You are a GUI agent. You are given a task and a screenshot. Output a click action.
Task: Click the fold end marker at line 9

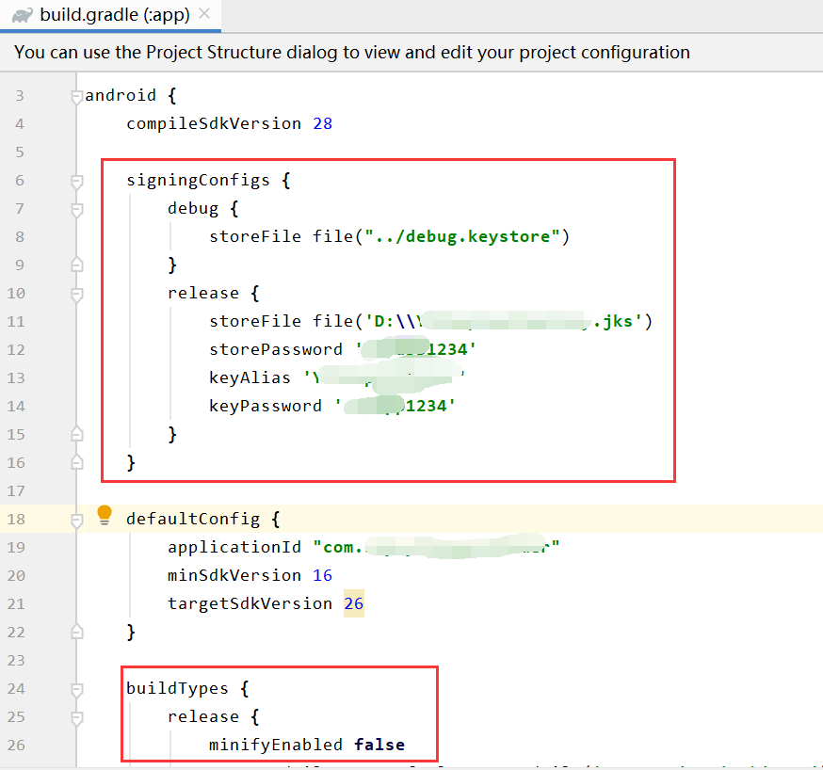click(x=77, y=265)
